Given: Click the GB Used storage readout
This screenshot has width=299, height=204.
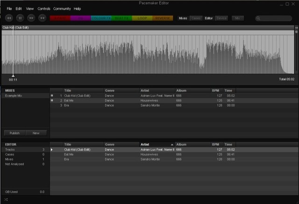Looking at the screenshot, I should pos(25,192).
